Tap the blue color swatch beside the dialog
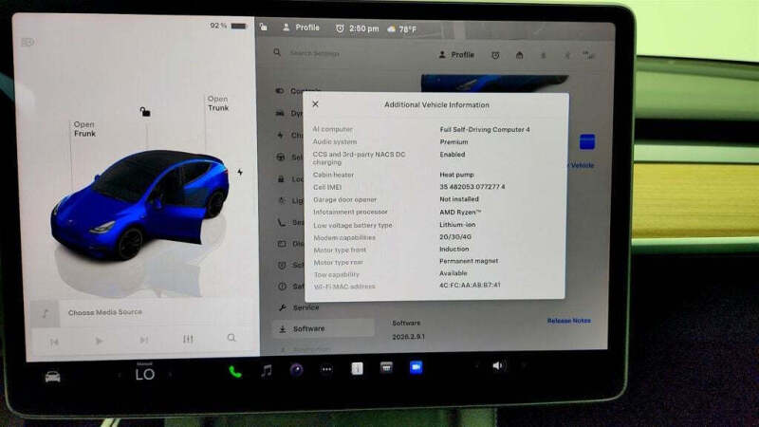 click(x=587, y=141)
